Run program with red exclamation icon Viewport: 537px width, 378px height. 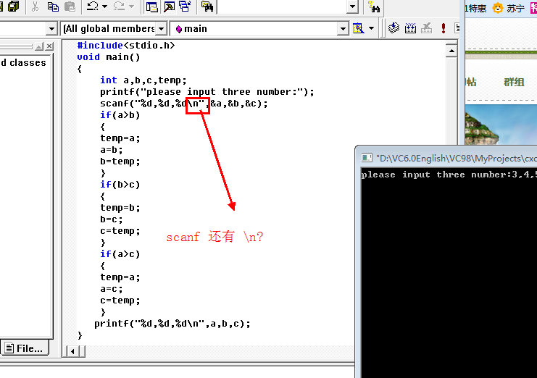pyautogui.click(x=444, y=28)
